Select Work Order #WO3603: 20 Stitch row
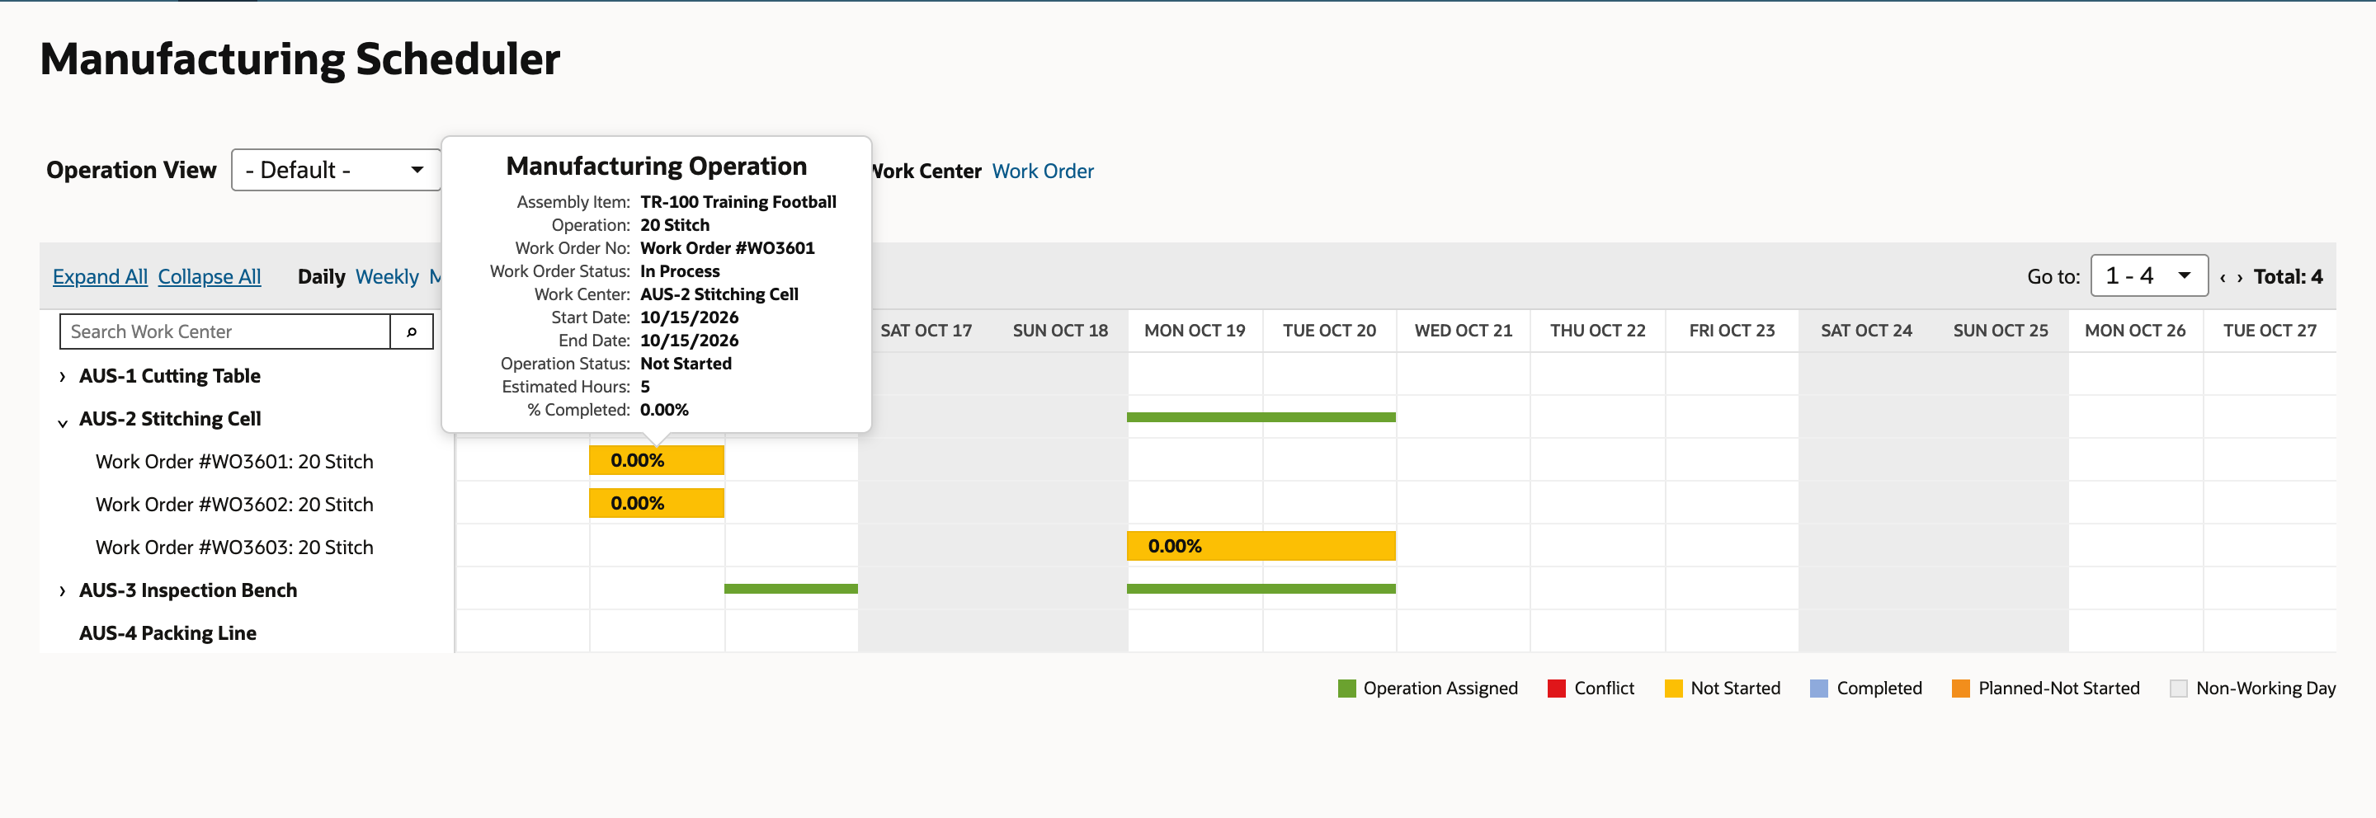Screen dimensions: 2376x818 coord(234,547)
